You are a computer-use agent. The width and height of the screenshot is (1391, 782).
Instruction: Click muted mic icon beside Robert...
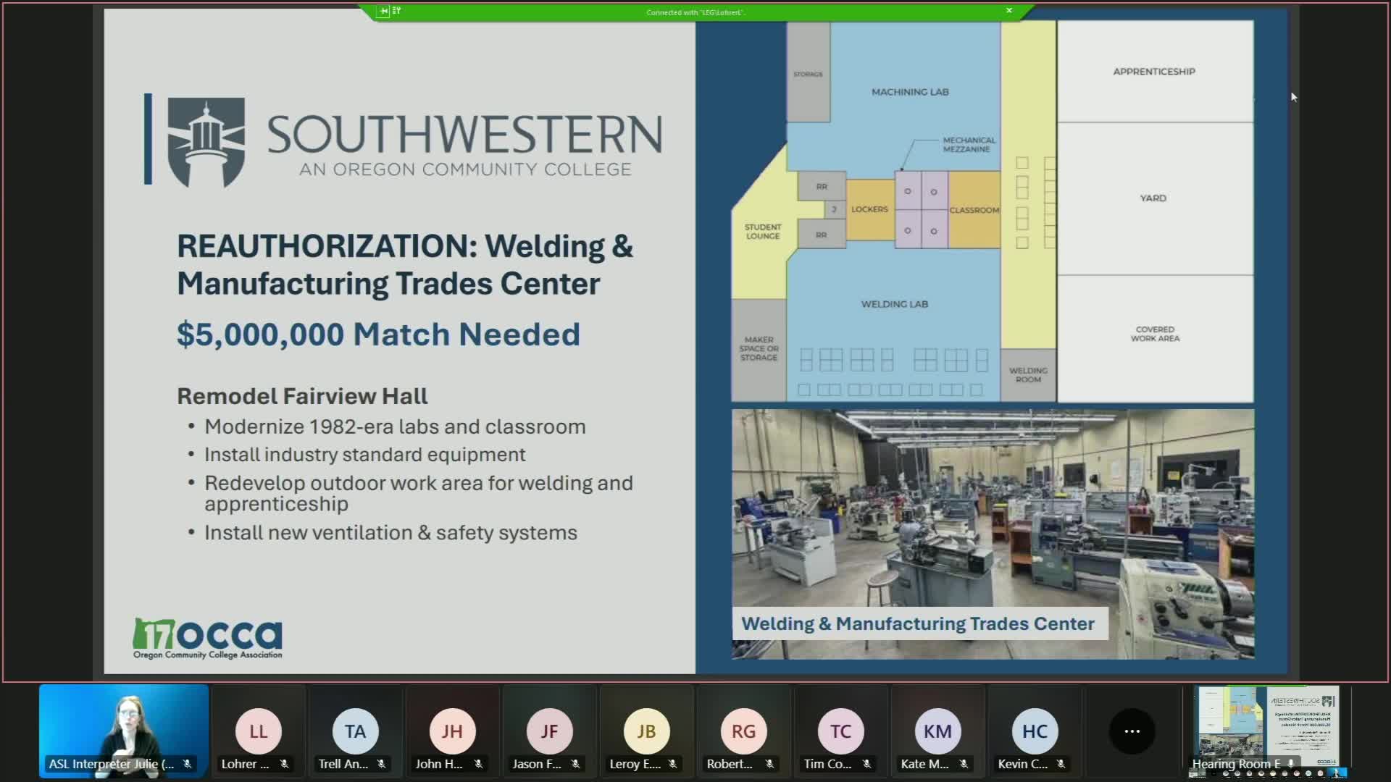point(769,764)
